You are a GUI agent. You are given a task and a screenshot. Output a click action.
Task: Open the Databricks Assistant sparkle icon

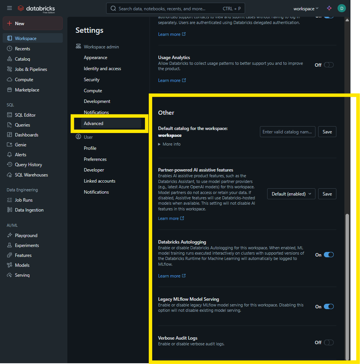click(x=329, y=8)
